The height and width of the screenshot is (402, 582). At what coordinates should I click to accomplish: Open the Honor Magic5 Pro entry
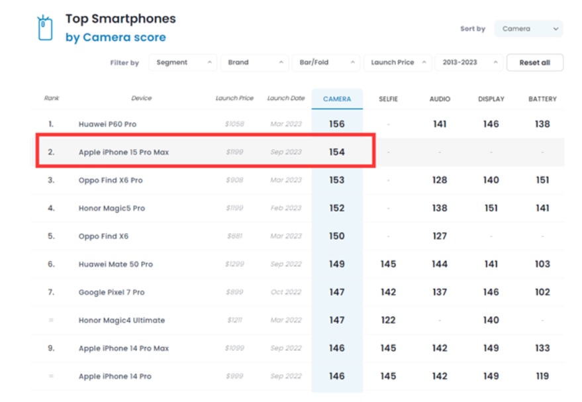coord(112,208)
